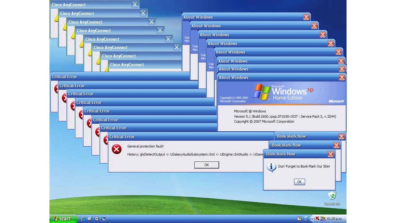Close the rearmost Cisco AnyConnect window
Screen dimensions: 396x223
[x=135, y=5]
